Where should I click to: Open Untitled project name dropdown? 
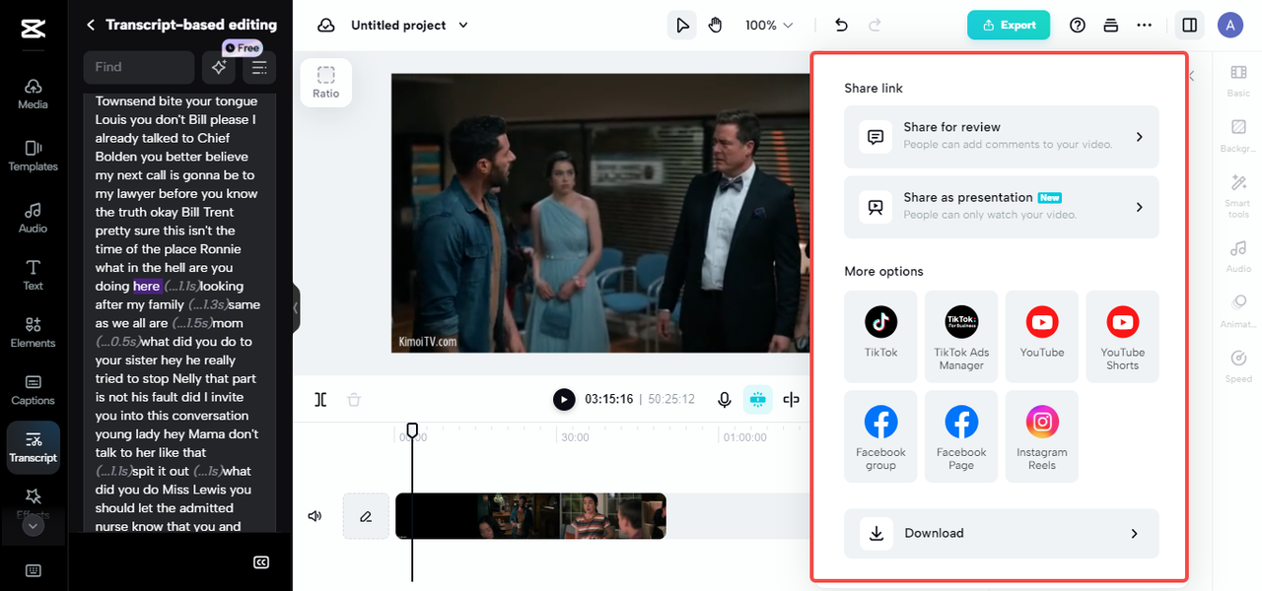[409, 25]
